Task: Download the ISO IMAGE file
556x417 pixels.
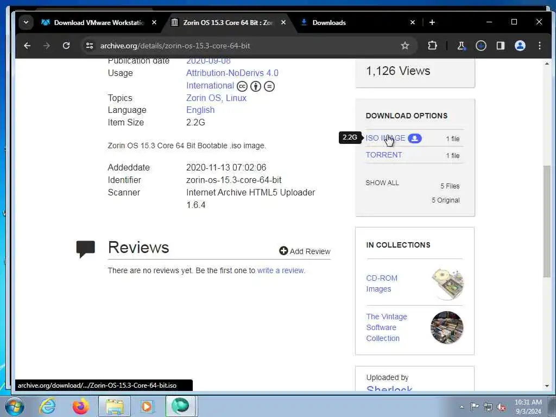Action: [386, 138]
